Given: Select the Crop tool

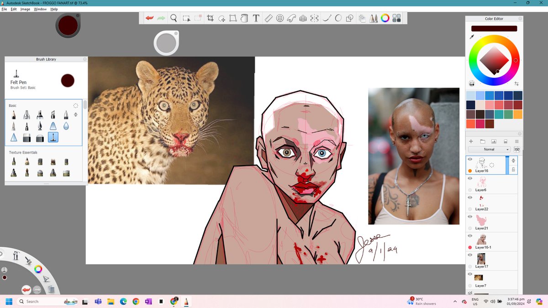Looking at the screenshot, I should pos(211,18).
